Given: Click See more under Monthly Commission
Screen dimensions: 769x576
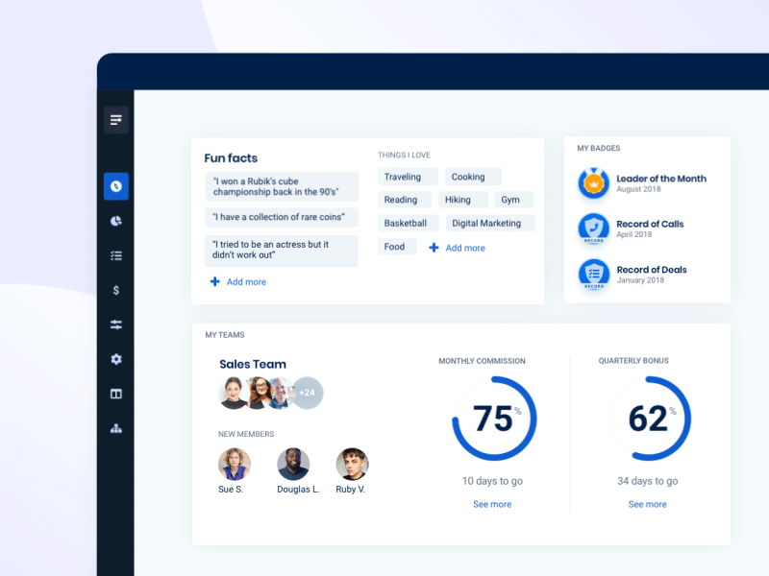Looking at the screenshot, I should click(x=492, y=504).
